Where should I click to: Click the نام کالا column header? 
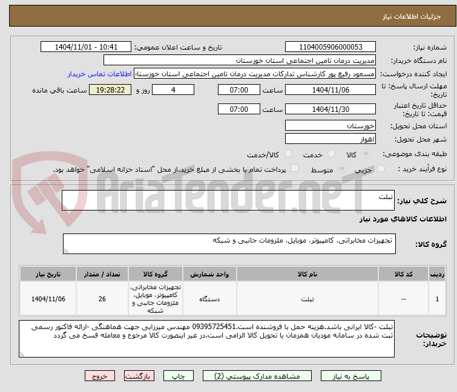307,274
